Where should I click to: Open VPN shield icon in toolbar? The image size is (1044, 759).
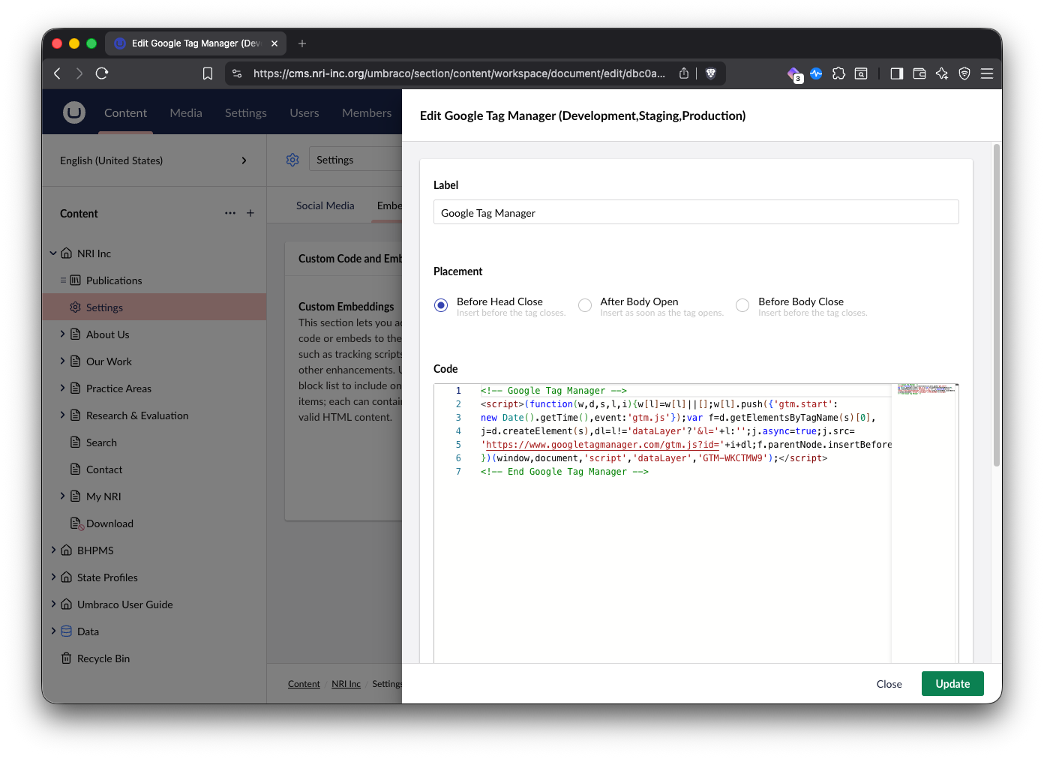(964, 73)
